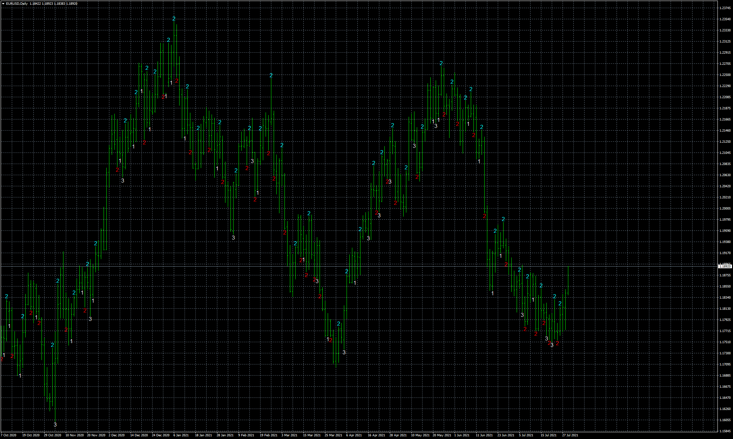The image size is (733, 439).
Task: Click the 15 Mar 2021 date label
Action: [x=311, y=435]
